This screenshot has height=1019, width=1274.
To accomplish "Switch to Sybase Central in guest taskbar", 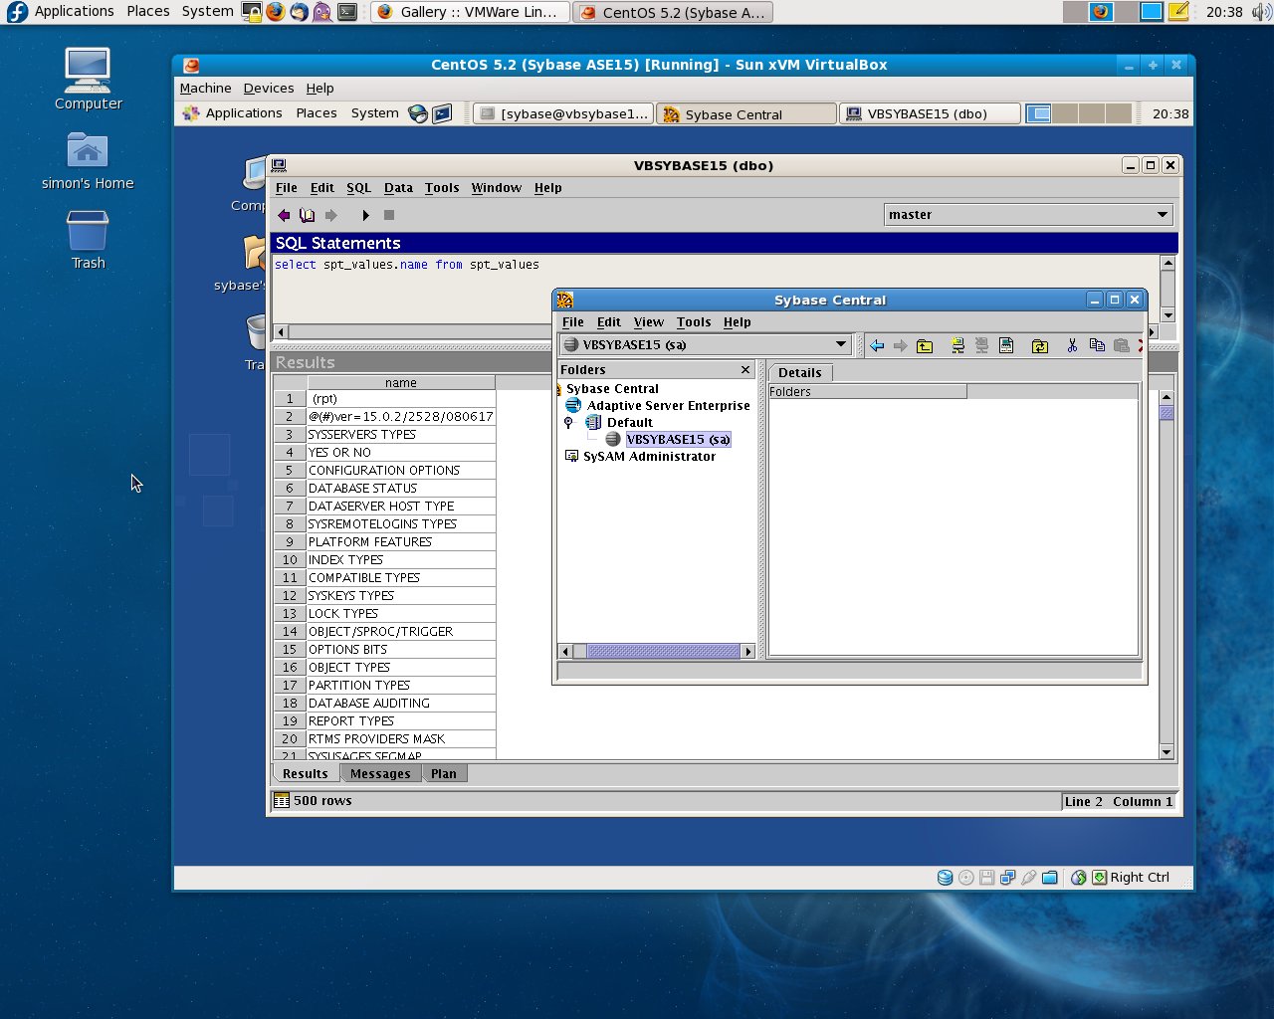I will [746, 114].
